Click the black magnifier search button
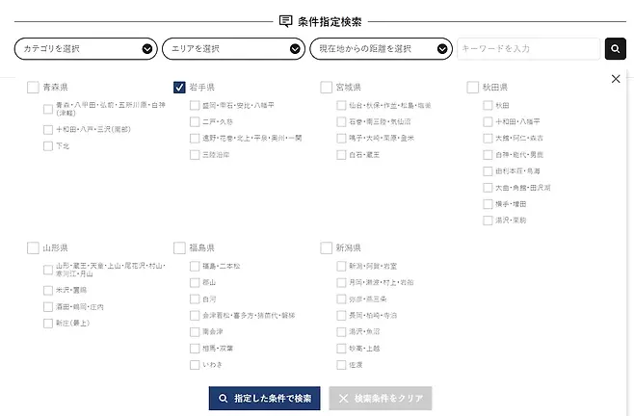The image size is (634, 416). (x=616, y=48)
